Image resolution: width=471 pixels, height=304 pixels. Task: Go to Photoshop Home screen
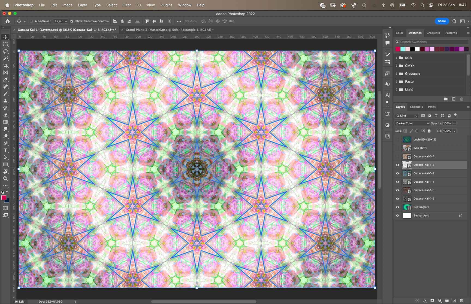coord(8,21)
